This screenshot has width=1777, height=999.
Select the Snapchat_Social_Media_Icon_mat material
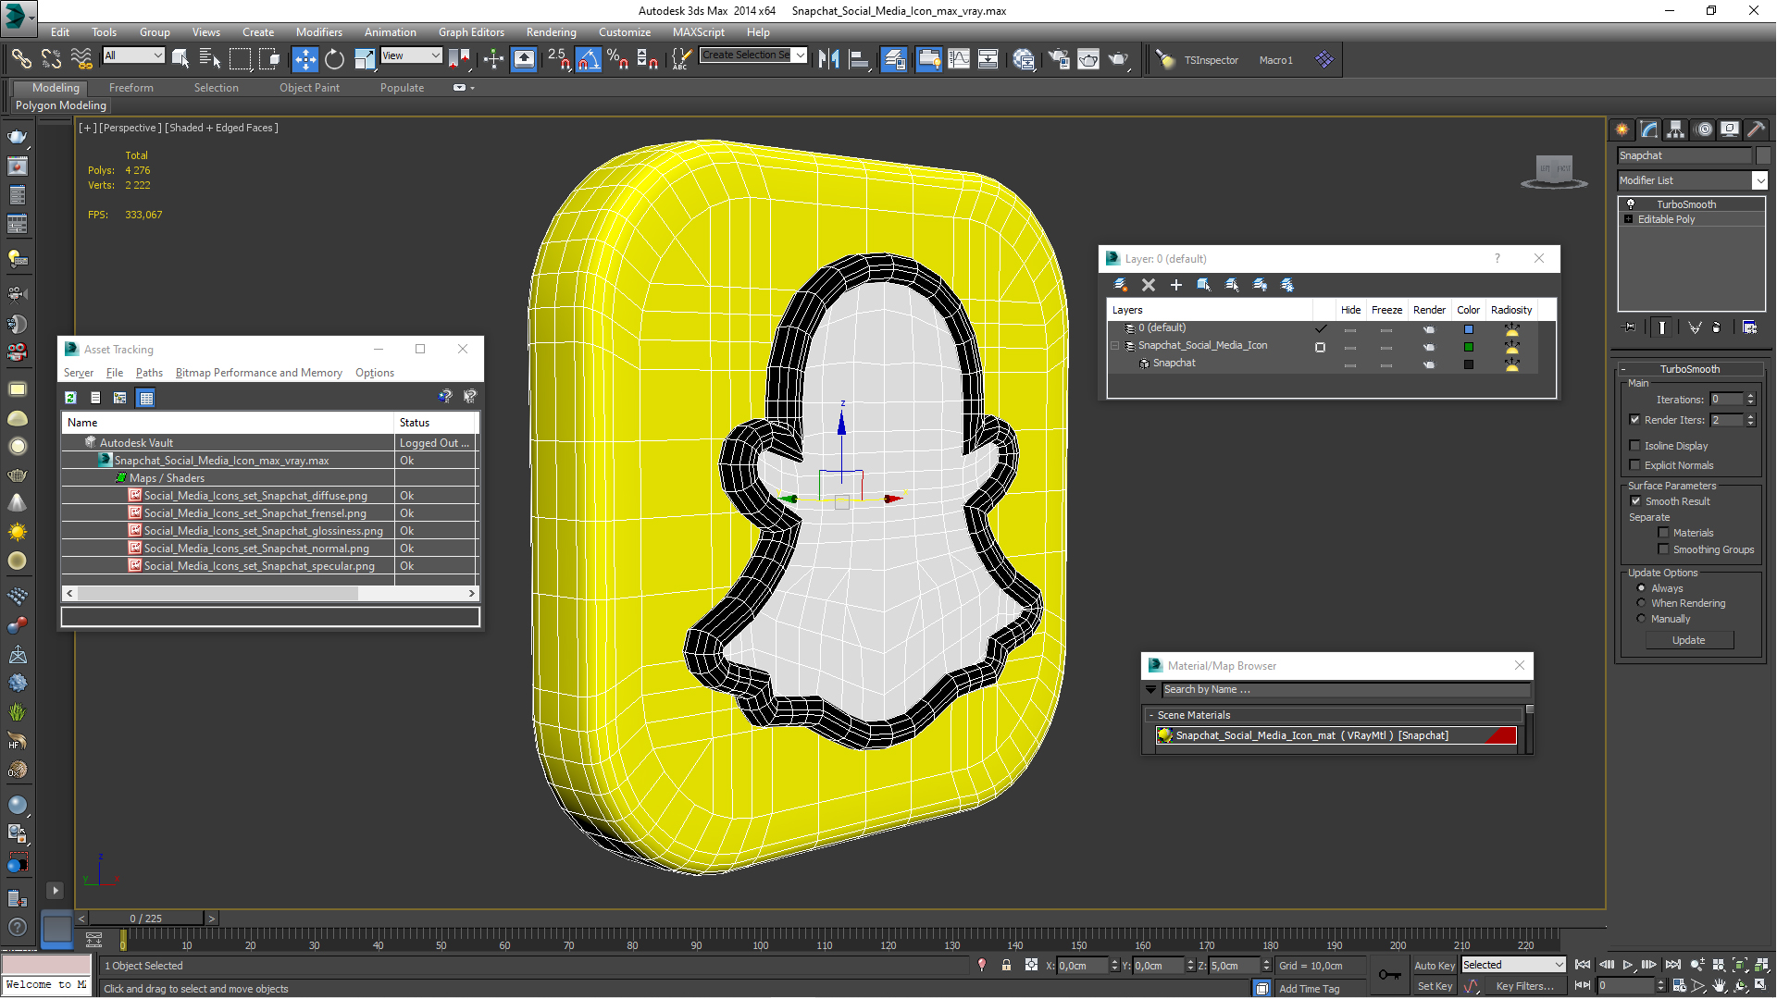click(x=1336, y=735)
